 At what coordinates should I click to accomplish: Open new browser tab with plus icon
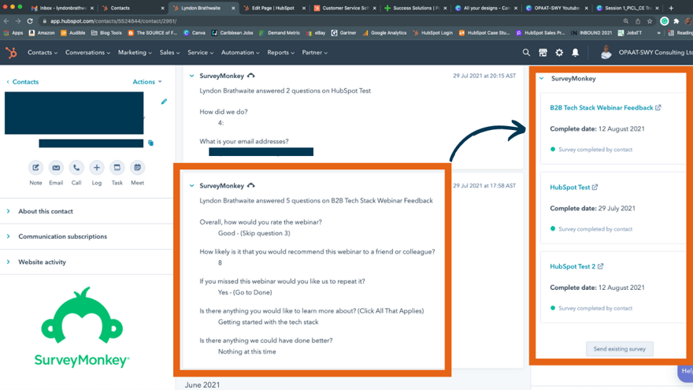(671, 8)
